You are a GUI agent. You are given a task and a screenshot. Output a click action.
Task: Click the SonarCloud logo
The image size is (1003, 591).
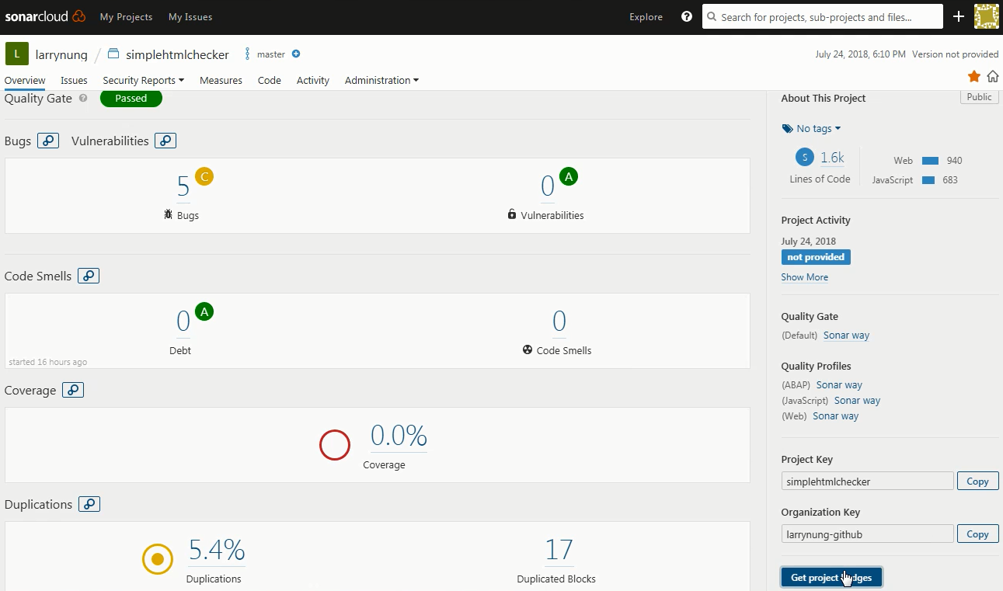tap(45, 16)
